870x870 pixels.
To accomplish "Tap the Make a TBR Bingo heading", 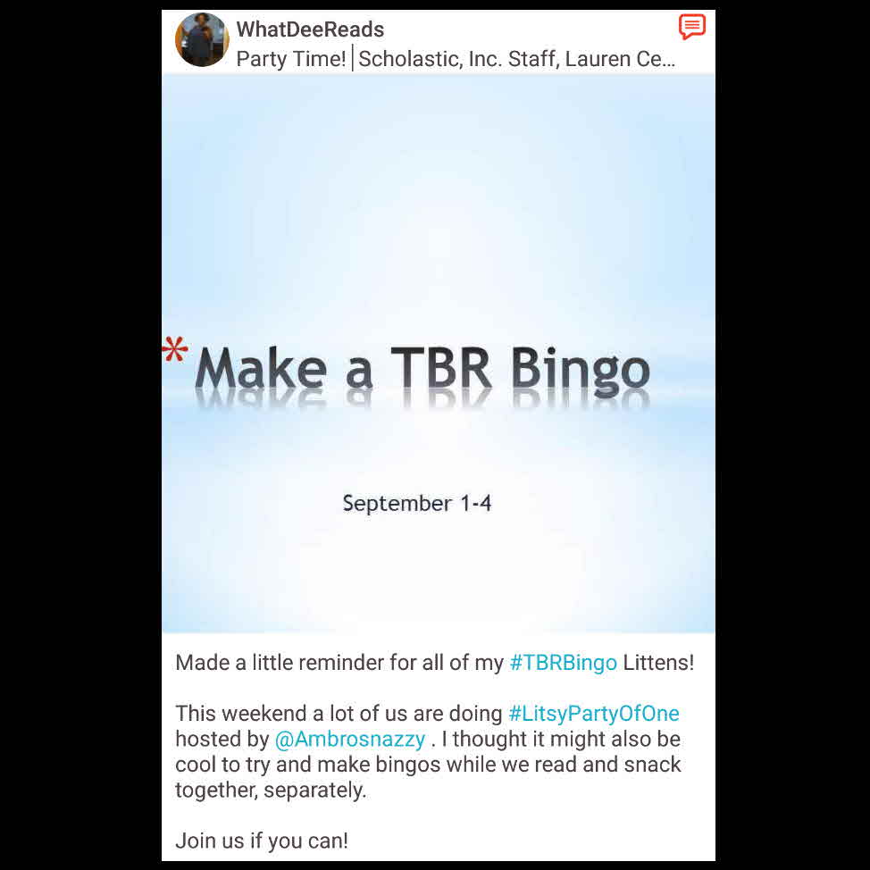I will [422, 368].
